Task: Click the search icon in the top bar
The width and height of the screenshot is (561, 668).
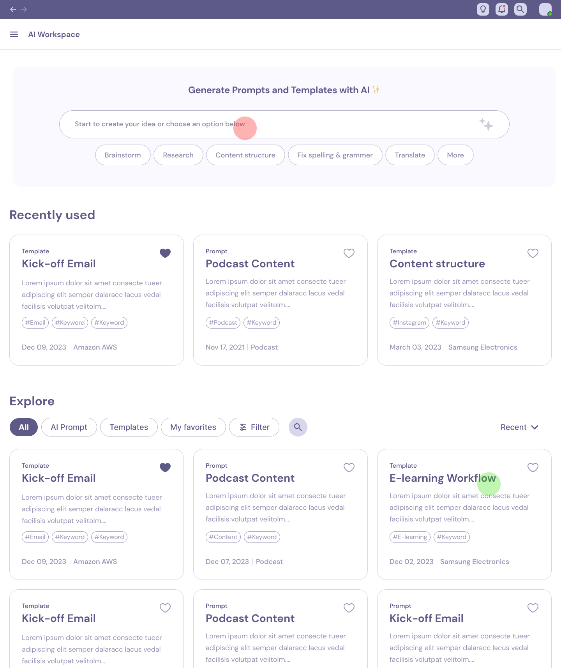Action: pos(520,9)
